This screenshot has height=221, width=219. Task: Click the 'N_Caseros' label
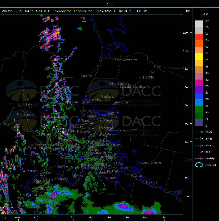[115, 145]
